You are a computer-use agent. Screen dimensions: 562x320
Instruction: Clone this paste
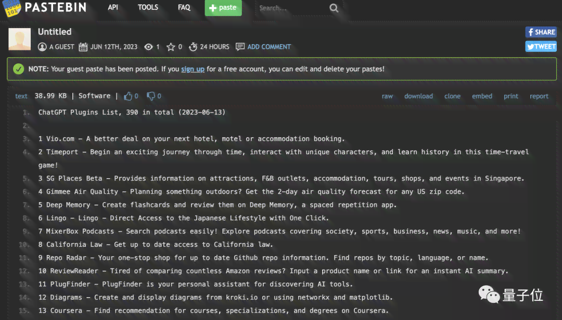(x=452, y=96)
